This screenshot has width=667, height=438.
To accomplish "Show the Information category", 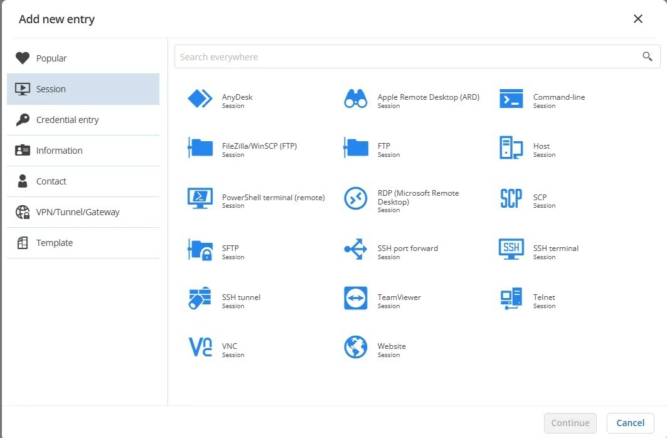I will (x=83, y=151).
